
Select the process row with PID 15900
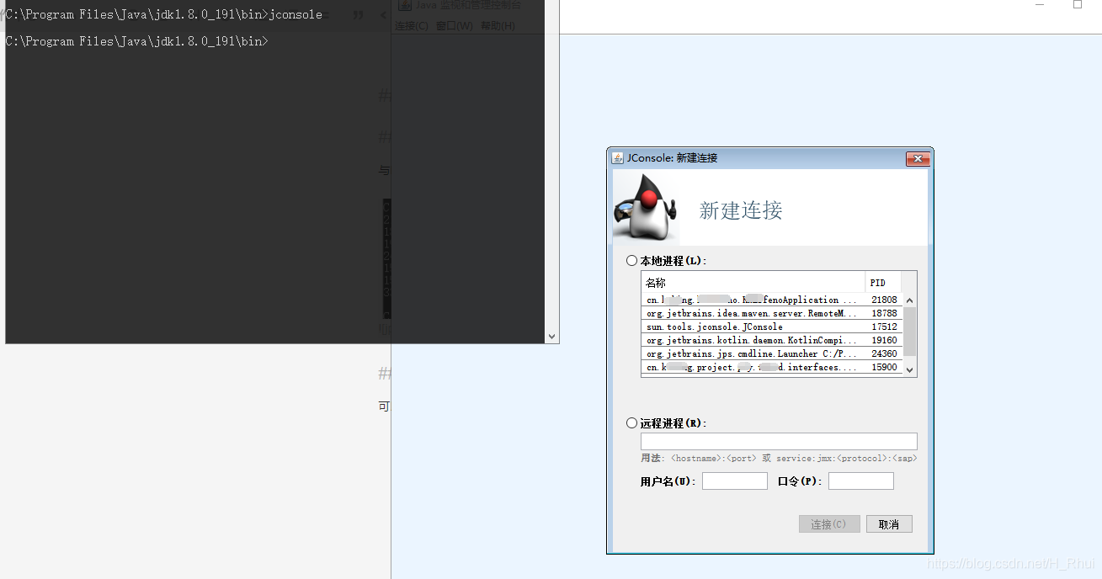click(772, 367)
